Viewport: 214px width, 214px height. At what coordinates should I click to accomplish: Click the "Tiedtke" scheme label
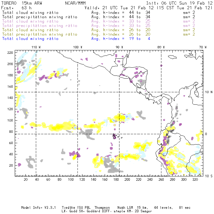68,208
